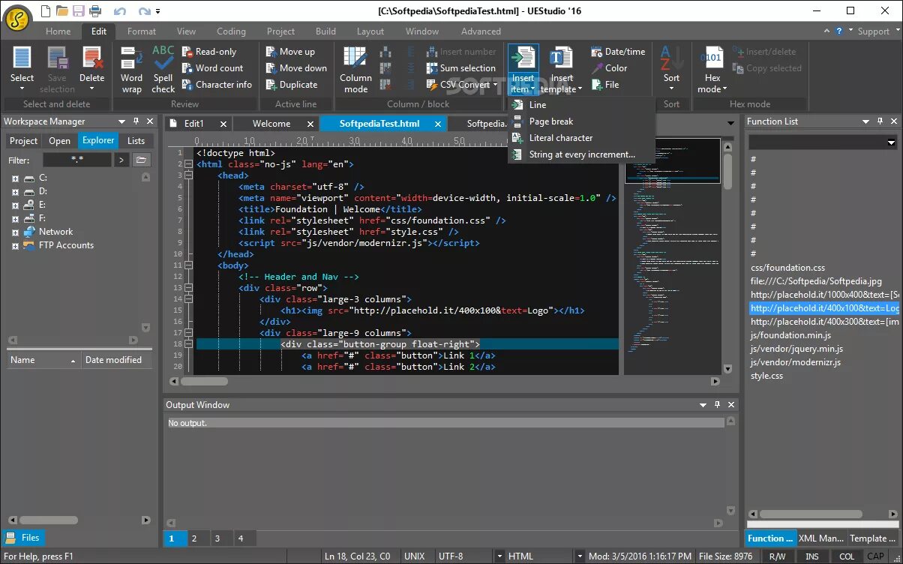
Task: Open Support menu
Action: pos(877,31)
